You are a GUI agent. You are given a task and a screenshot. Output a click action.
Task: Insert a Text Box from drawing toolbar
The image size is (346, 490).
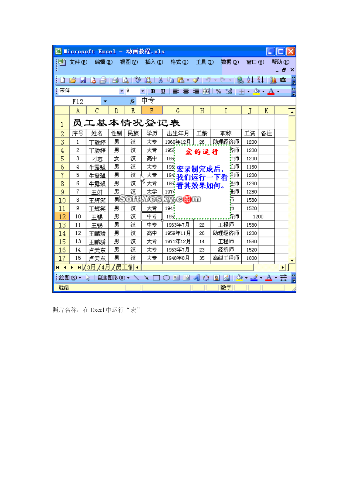[x=176, y=278]
